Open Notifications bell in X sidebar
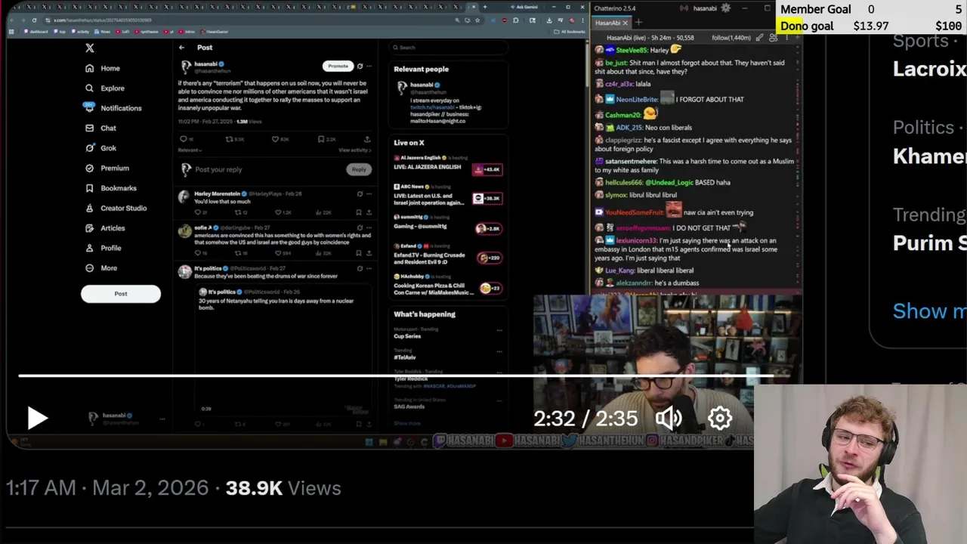Viewport: 967px width, 544px height. (x=113, y=108)
